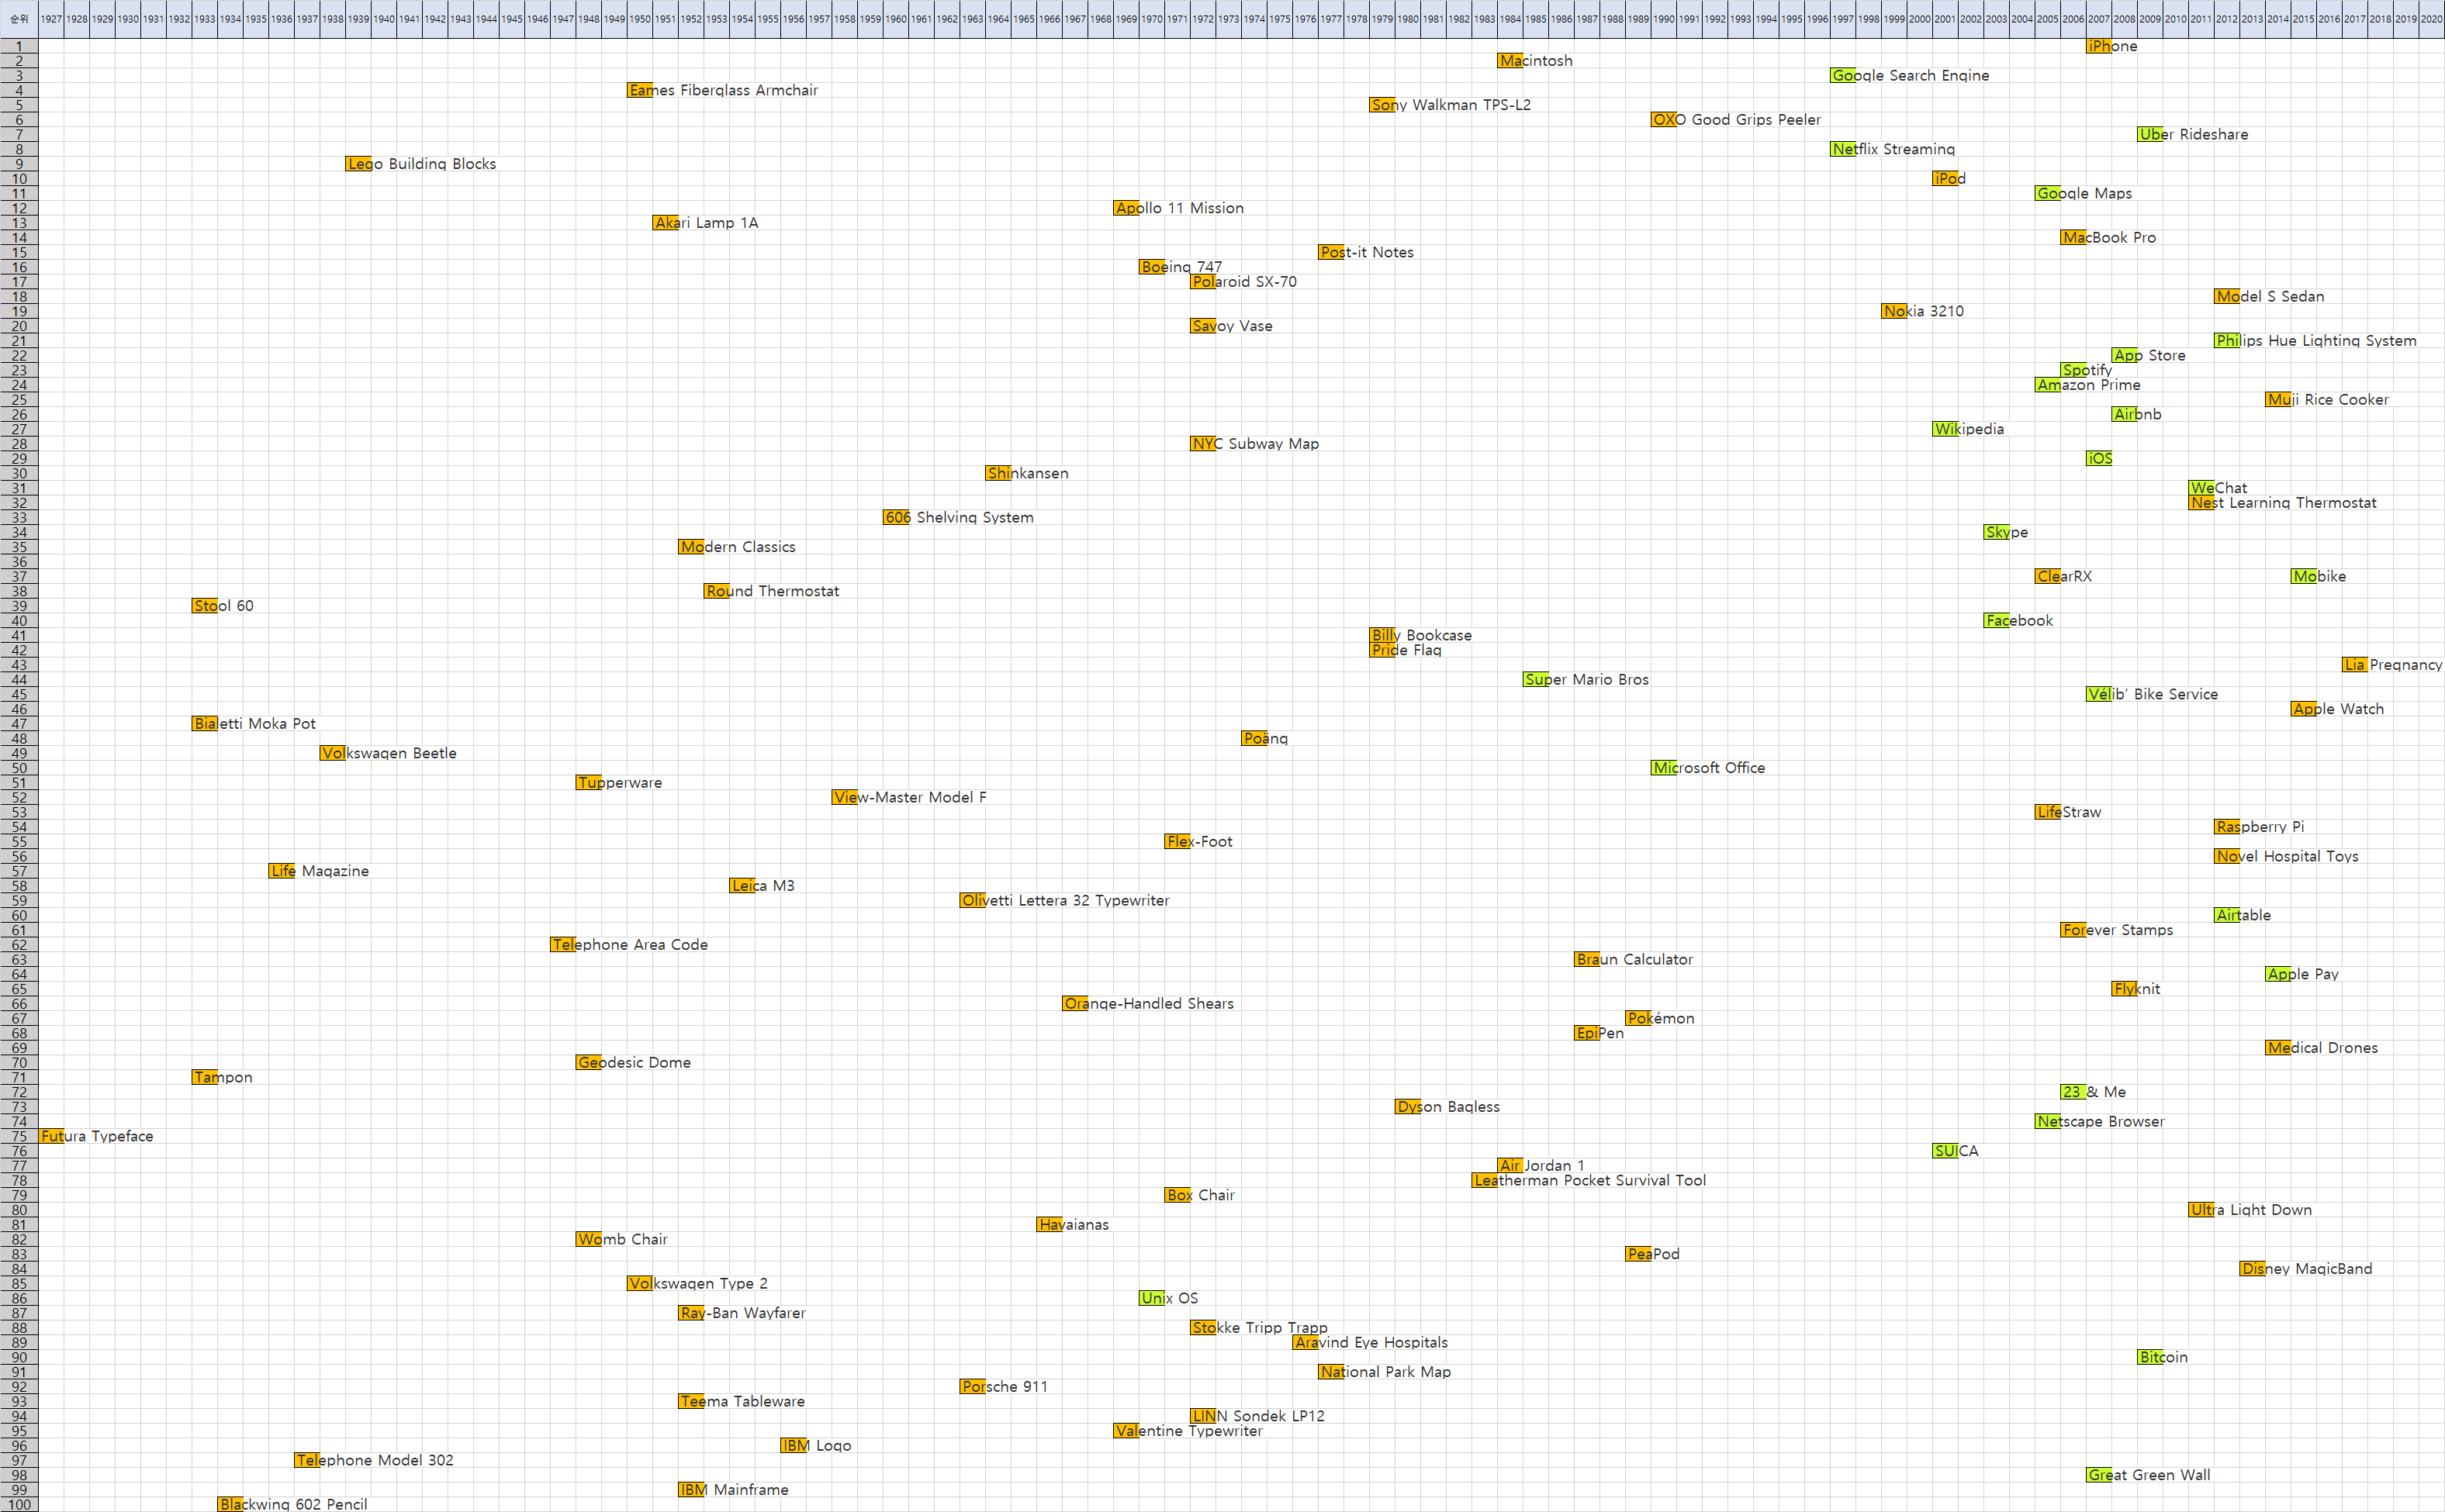The width and height of the screenshot is (2445, 1512).
Task: Select the Stool 60 cell
Action: click(204, 606)
